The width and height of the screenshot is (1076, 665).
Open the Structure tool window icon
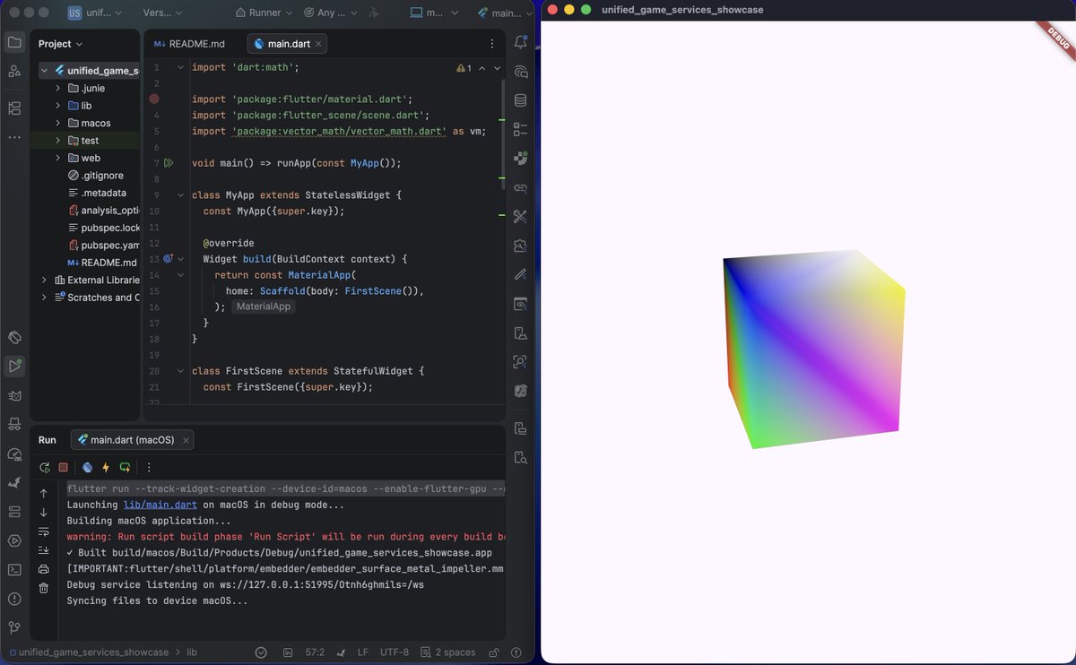(x=14, y=108)
